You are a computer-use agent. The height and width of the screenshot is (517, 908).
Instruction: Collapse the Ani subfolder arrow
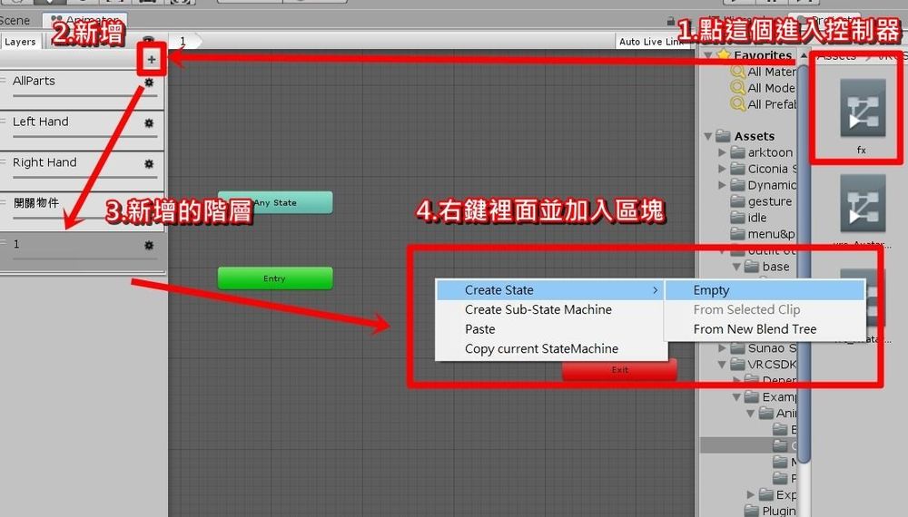pos(751,414)
